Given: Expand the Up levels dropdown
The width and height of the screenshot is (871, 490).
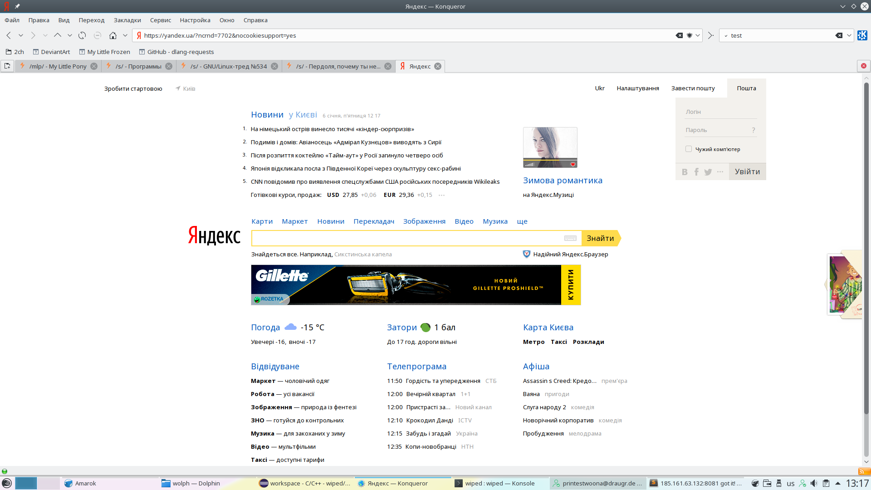Looking at the screenshot, I should (69, 35).
